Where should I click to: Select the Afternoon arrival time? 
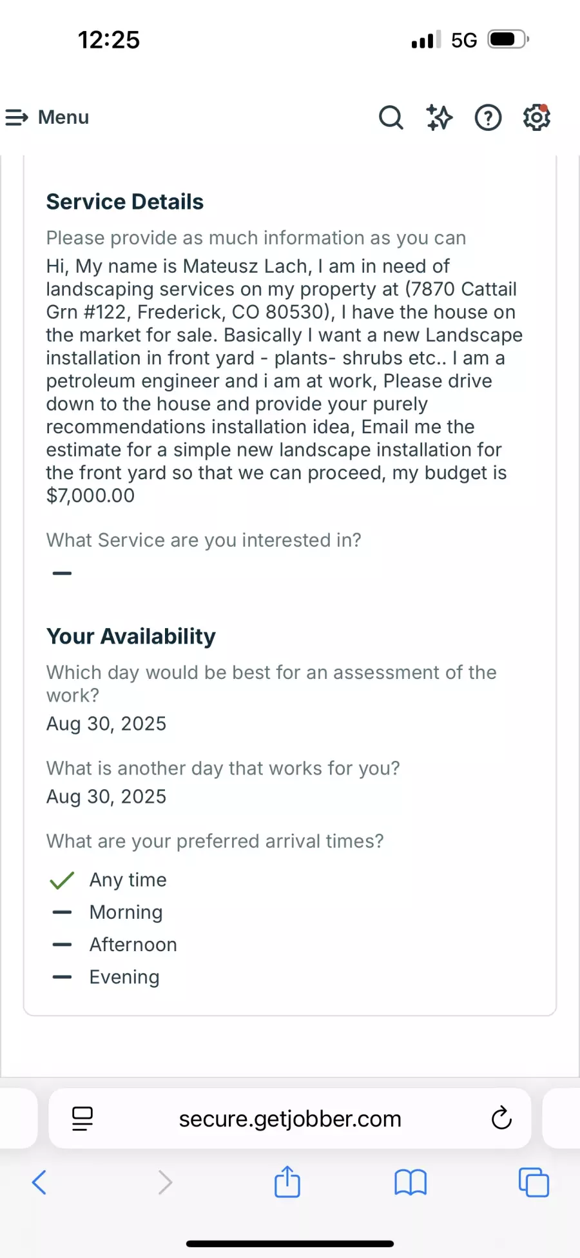coord(133,945)
